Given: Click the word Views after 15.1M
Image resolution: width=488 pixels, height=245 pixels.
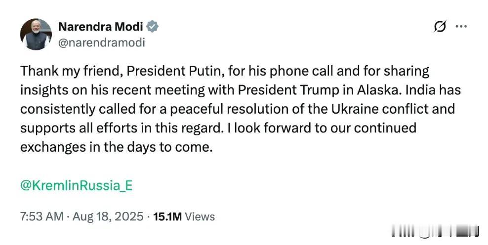Looking at the screenshot, I should click(x=200, y=216).
